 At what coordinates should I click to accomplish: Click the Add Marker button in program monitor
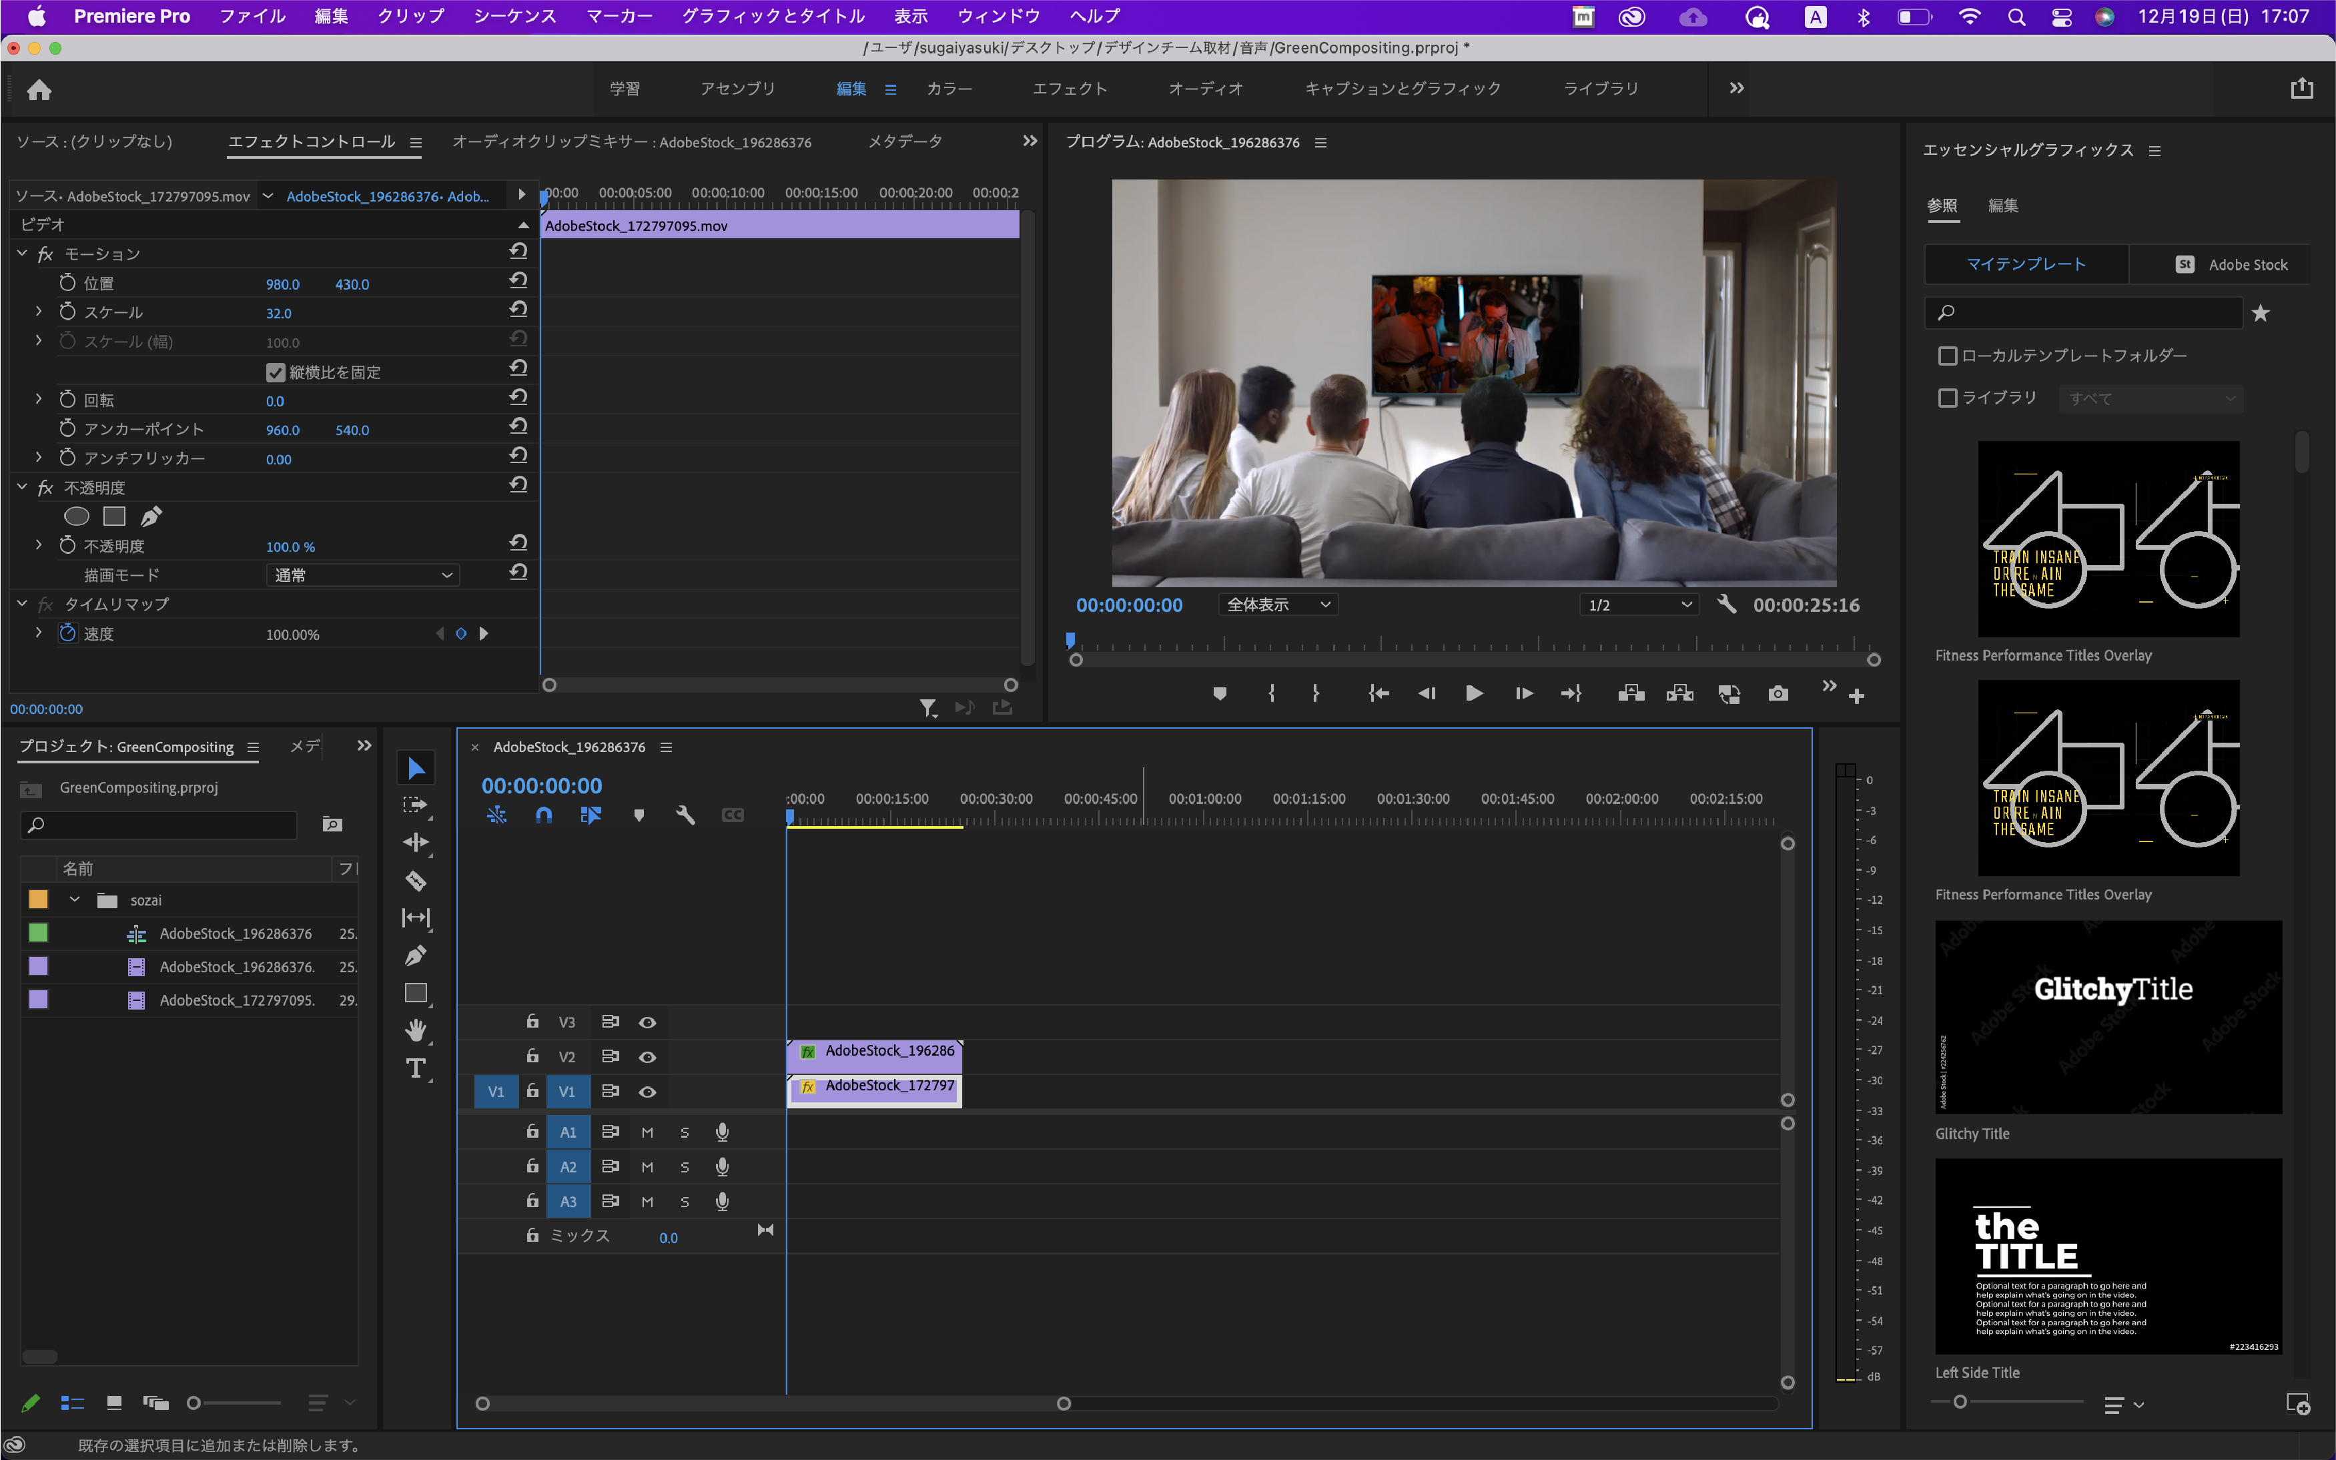[x=1219, y=693]
